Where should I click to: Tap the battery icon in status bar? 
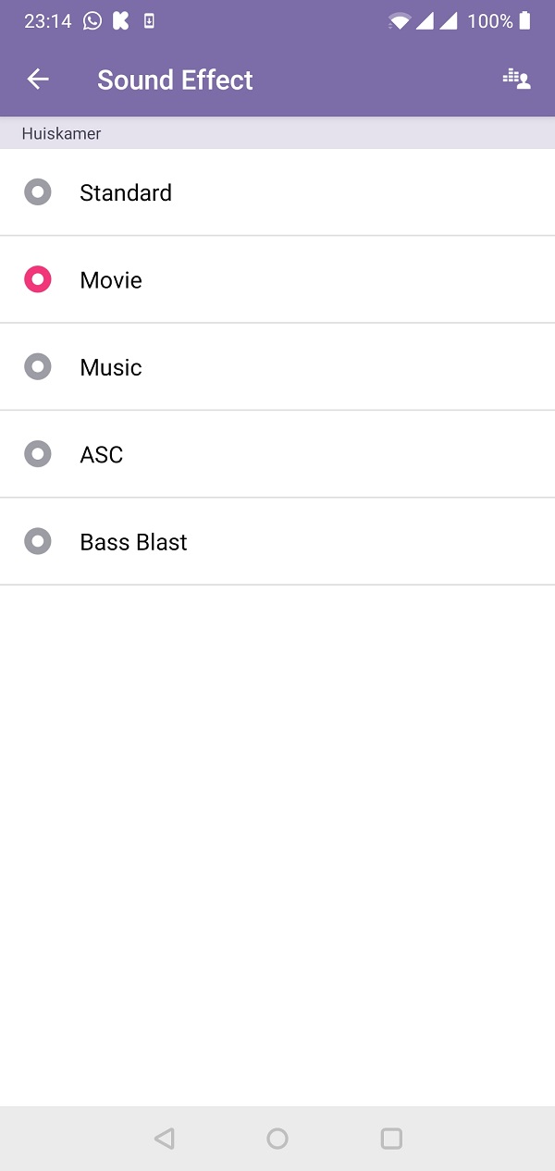525,20
